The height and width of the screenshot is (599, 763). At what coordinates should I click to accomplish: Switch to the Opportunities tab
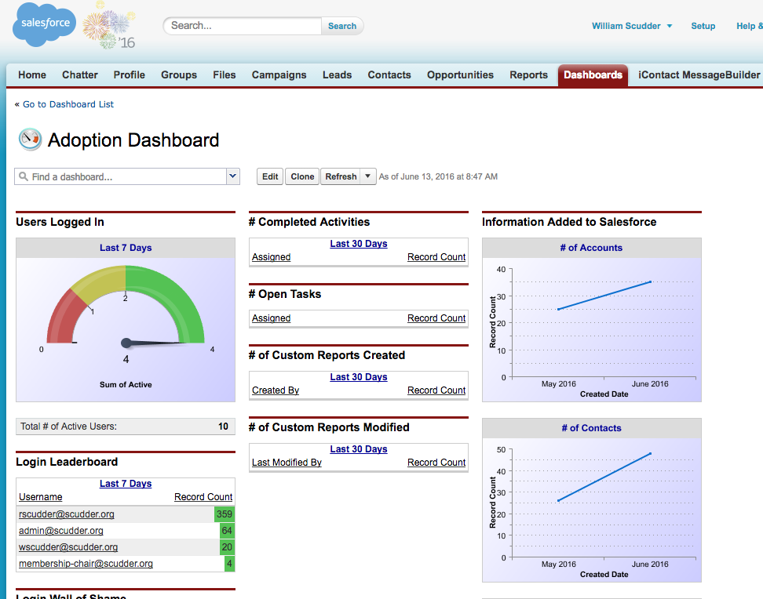[460, 75]
